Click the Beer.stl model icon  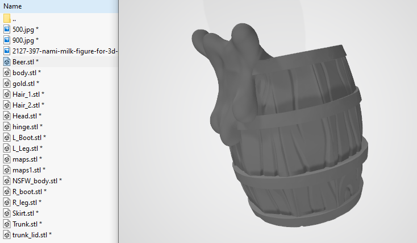pos(7,62)
